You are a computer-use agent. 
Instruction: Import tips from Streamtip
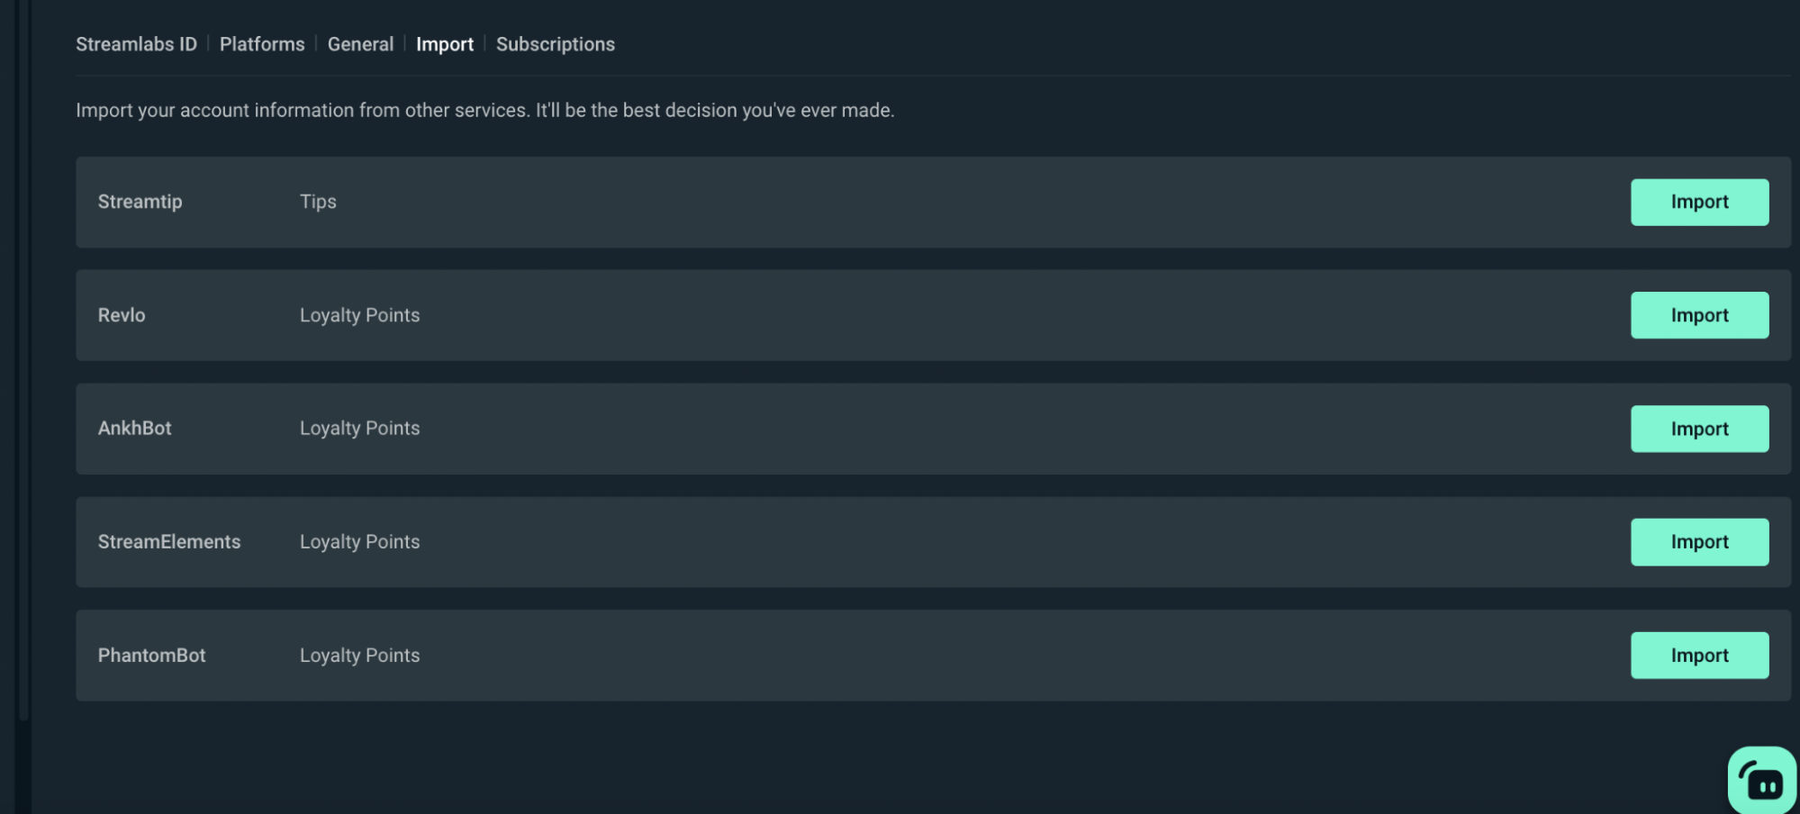pyautogui.click(x=1698, y=202)
